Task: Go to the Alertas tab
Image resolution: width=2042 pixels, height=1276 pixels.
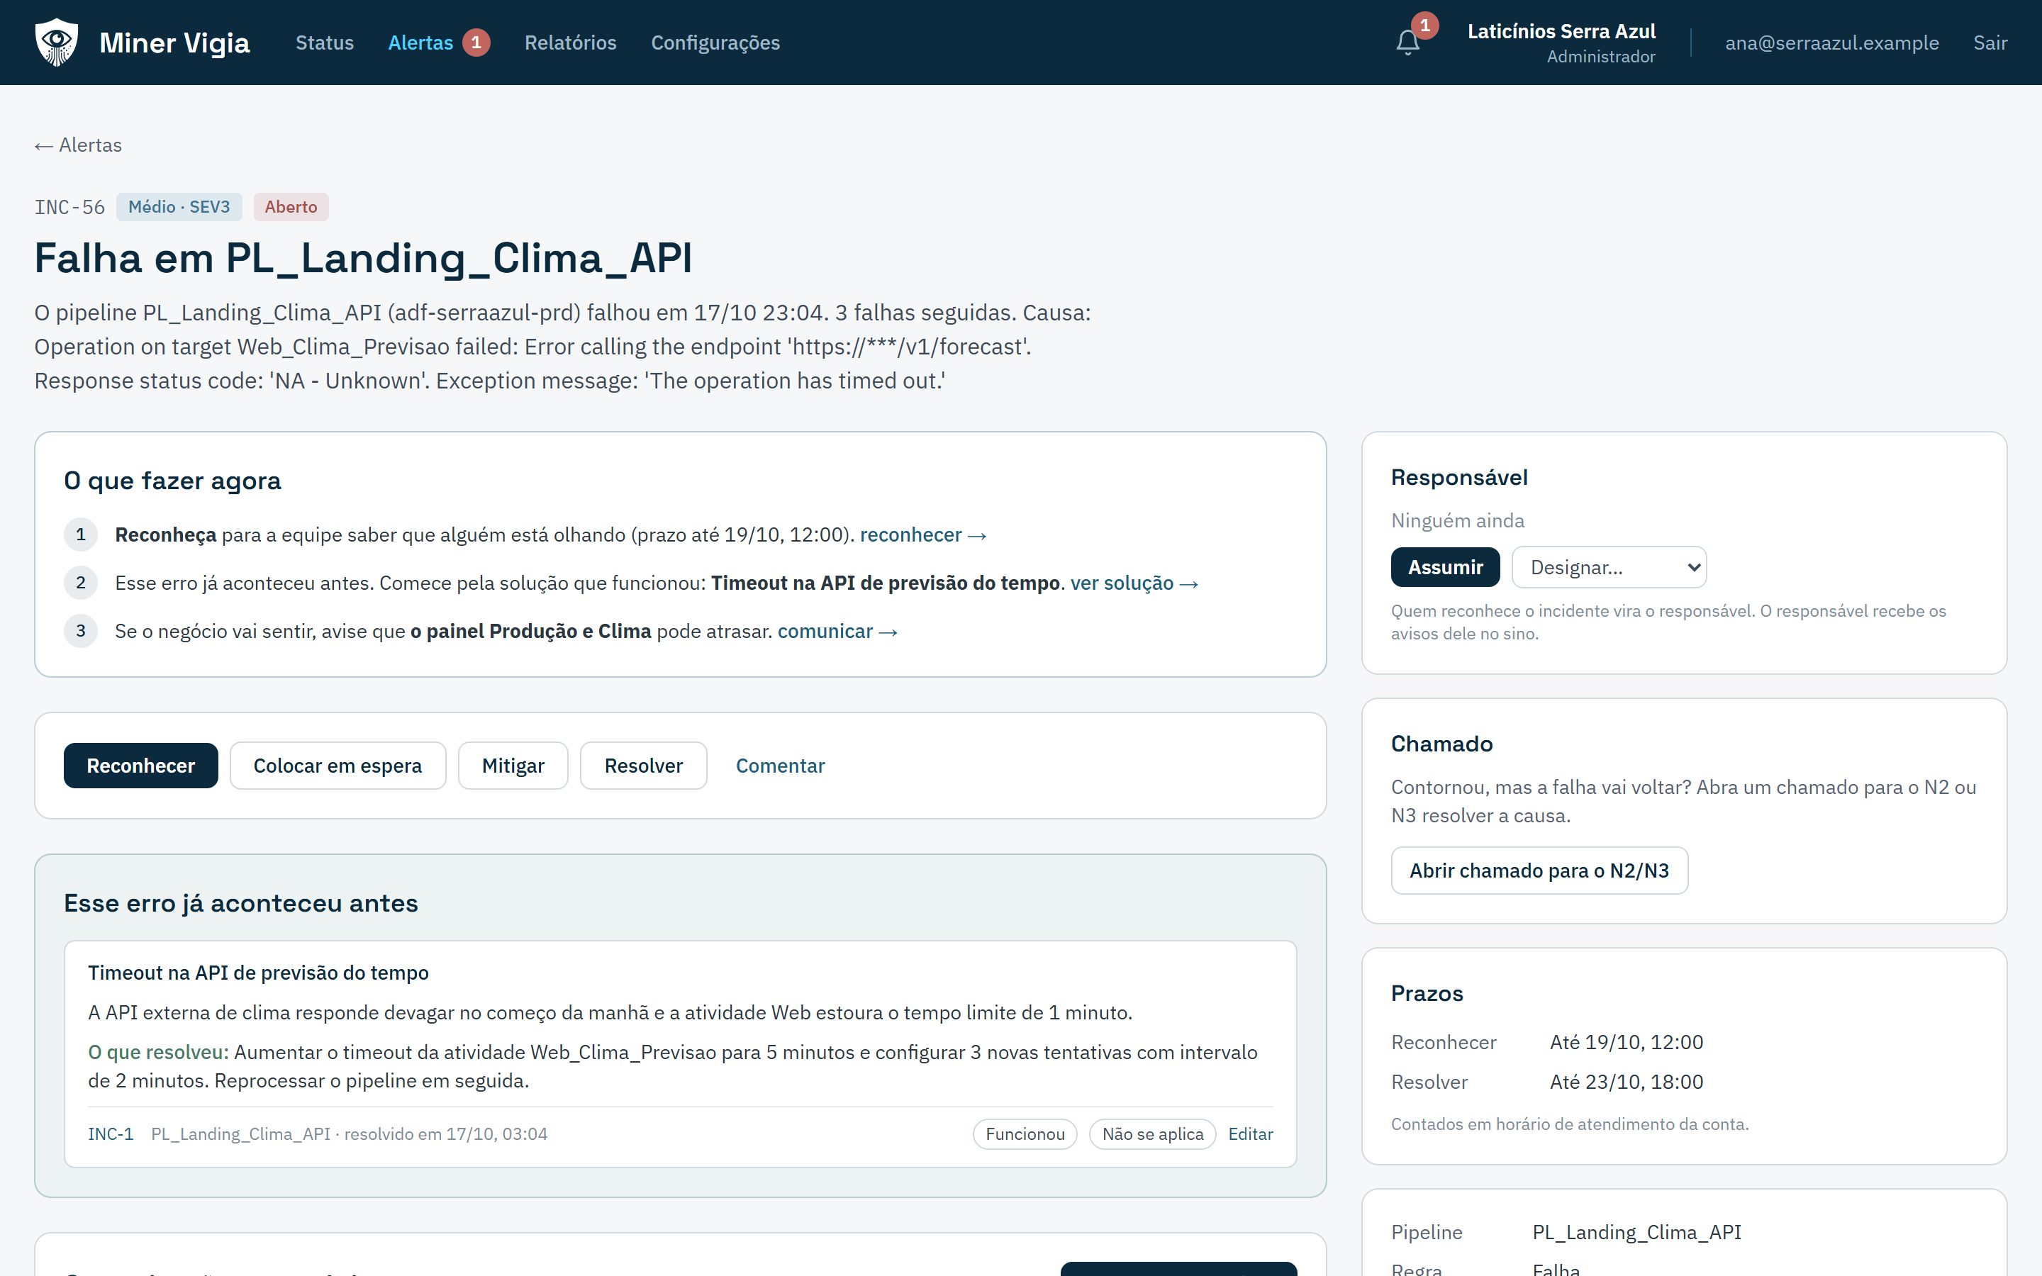Action: pyautogui.click(x=420, y=43)
